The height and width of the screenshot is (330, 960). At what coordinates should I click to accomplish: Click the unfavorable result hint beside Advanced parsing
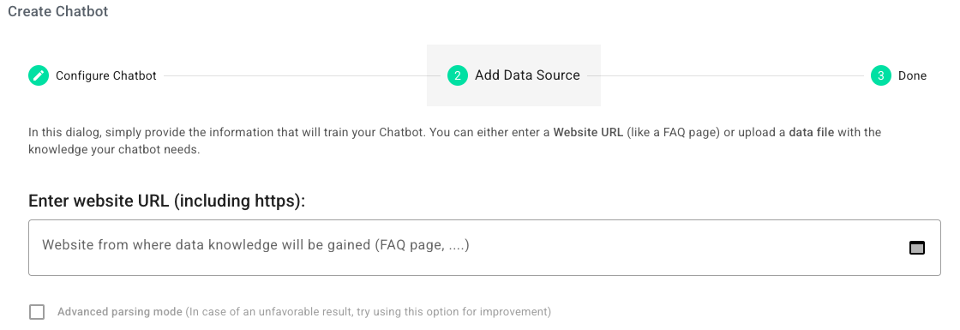coord(368,312)
